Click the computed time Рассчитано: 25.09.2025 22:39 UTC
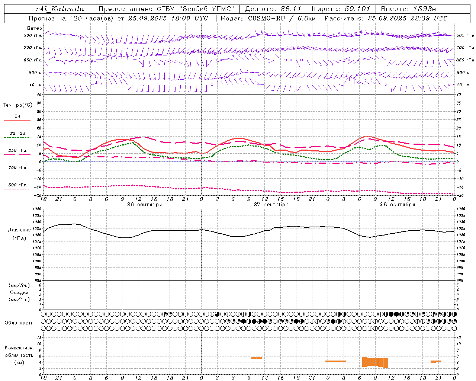 point(386,18)
